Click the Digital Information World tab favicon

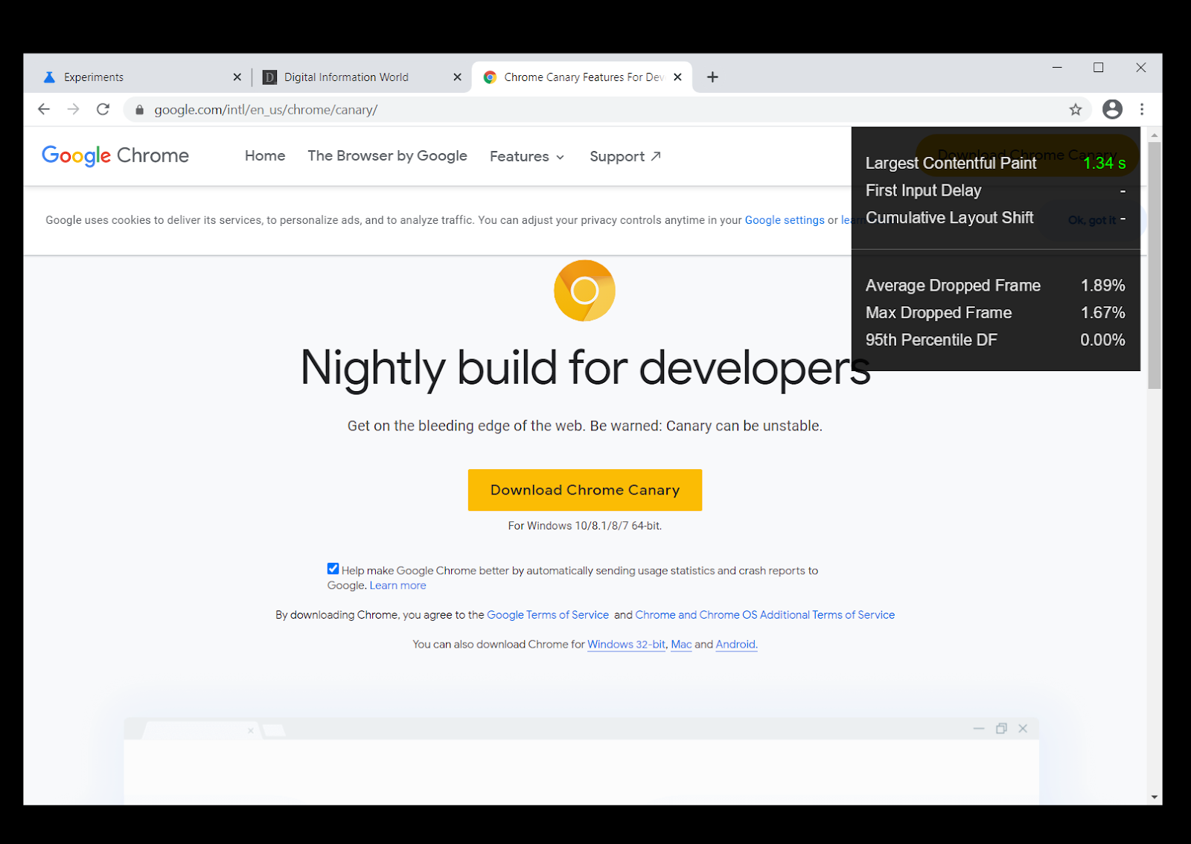269,77
